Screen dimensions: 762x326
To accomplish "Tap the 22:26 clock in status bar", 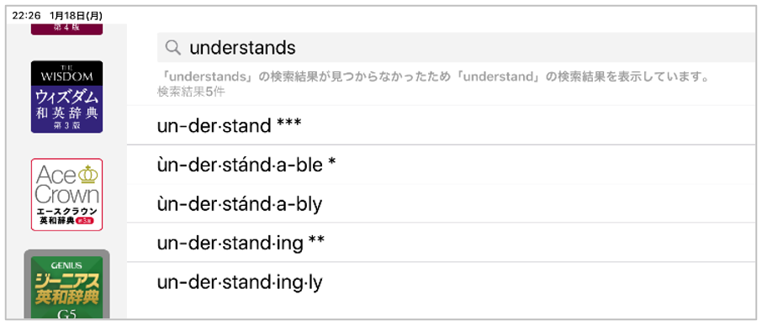I will tap(26, 15).
